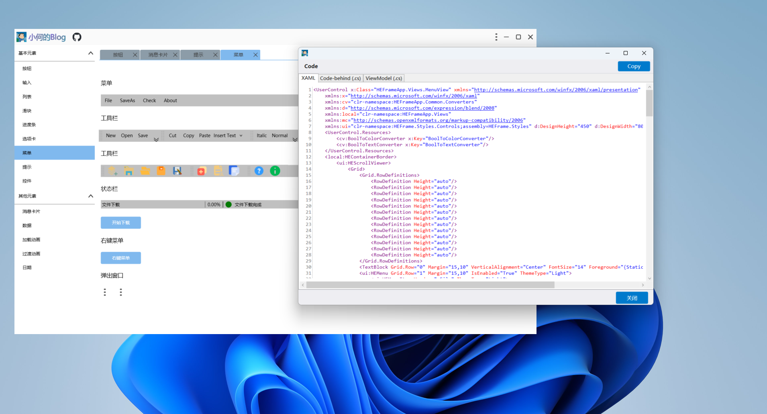Click the 小何的Blog logo avatar

pyautogui.click(x=21, y=37)
